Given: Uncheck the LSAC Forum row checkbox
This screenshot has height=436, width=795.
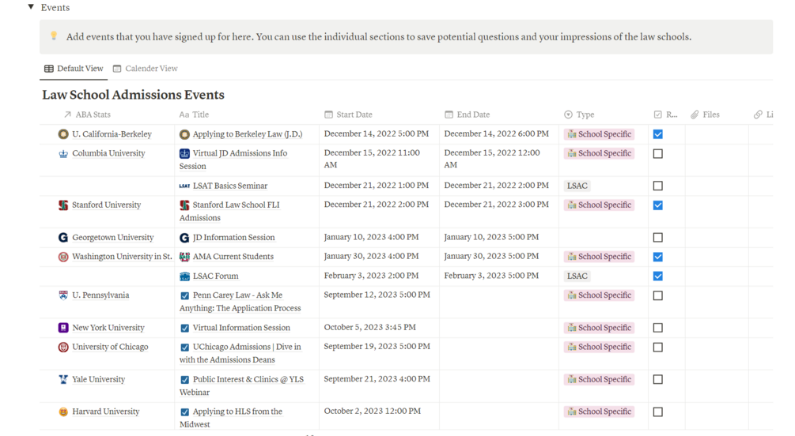Looking at the screenshot, I should coord(658,276).
